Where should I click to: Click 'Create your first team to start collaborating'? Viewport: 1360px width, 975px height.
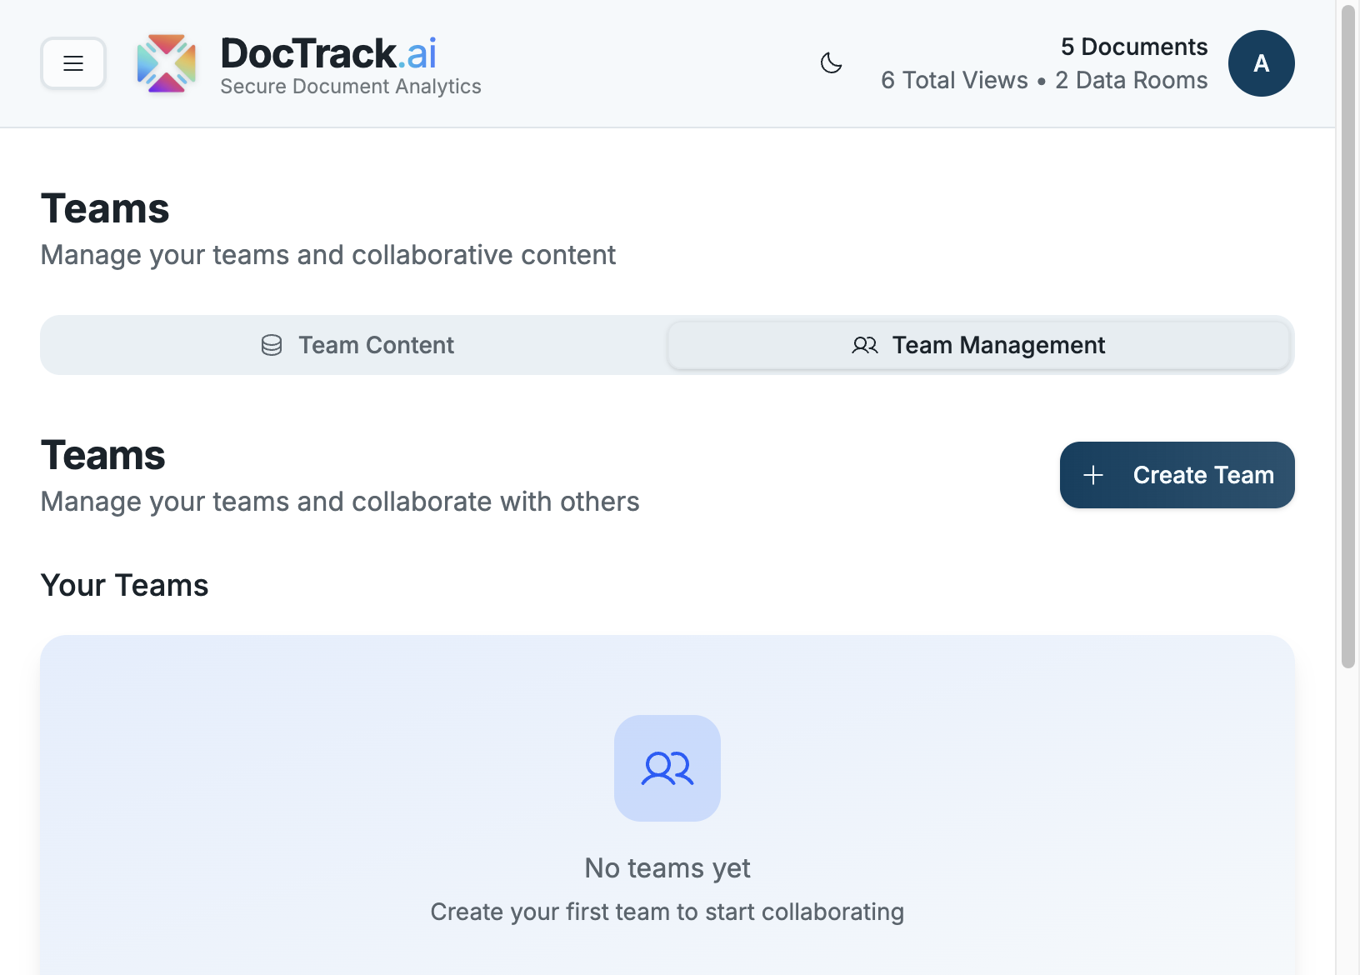tap(667, 912)
